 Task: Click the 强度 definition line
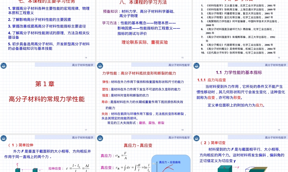tap(126, 95)
